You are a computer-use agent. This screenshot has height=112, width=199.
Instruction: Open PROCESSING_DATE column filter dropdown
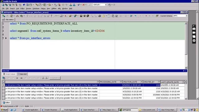pos(121,82)
